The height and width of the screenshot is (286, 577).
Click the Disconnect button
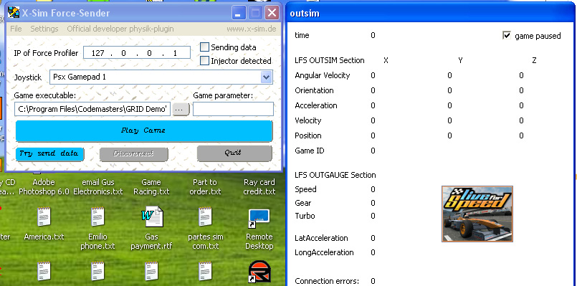133,154
